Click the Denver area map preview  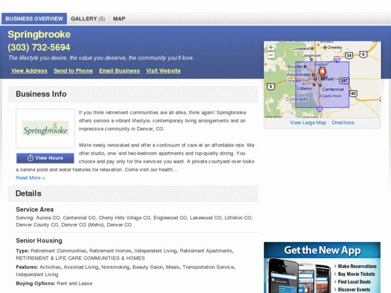322,80
